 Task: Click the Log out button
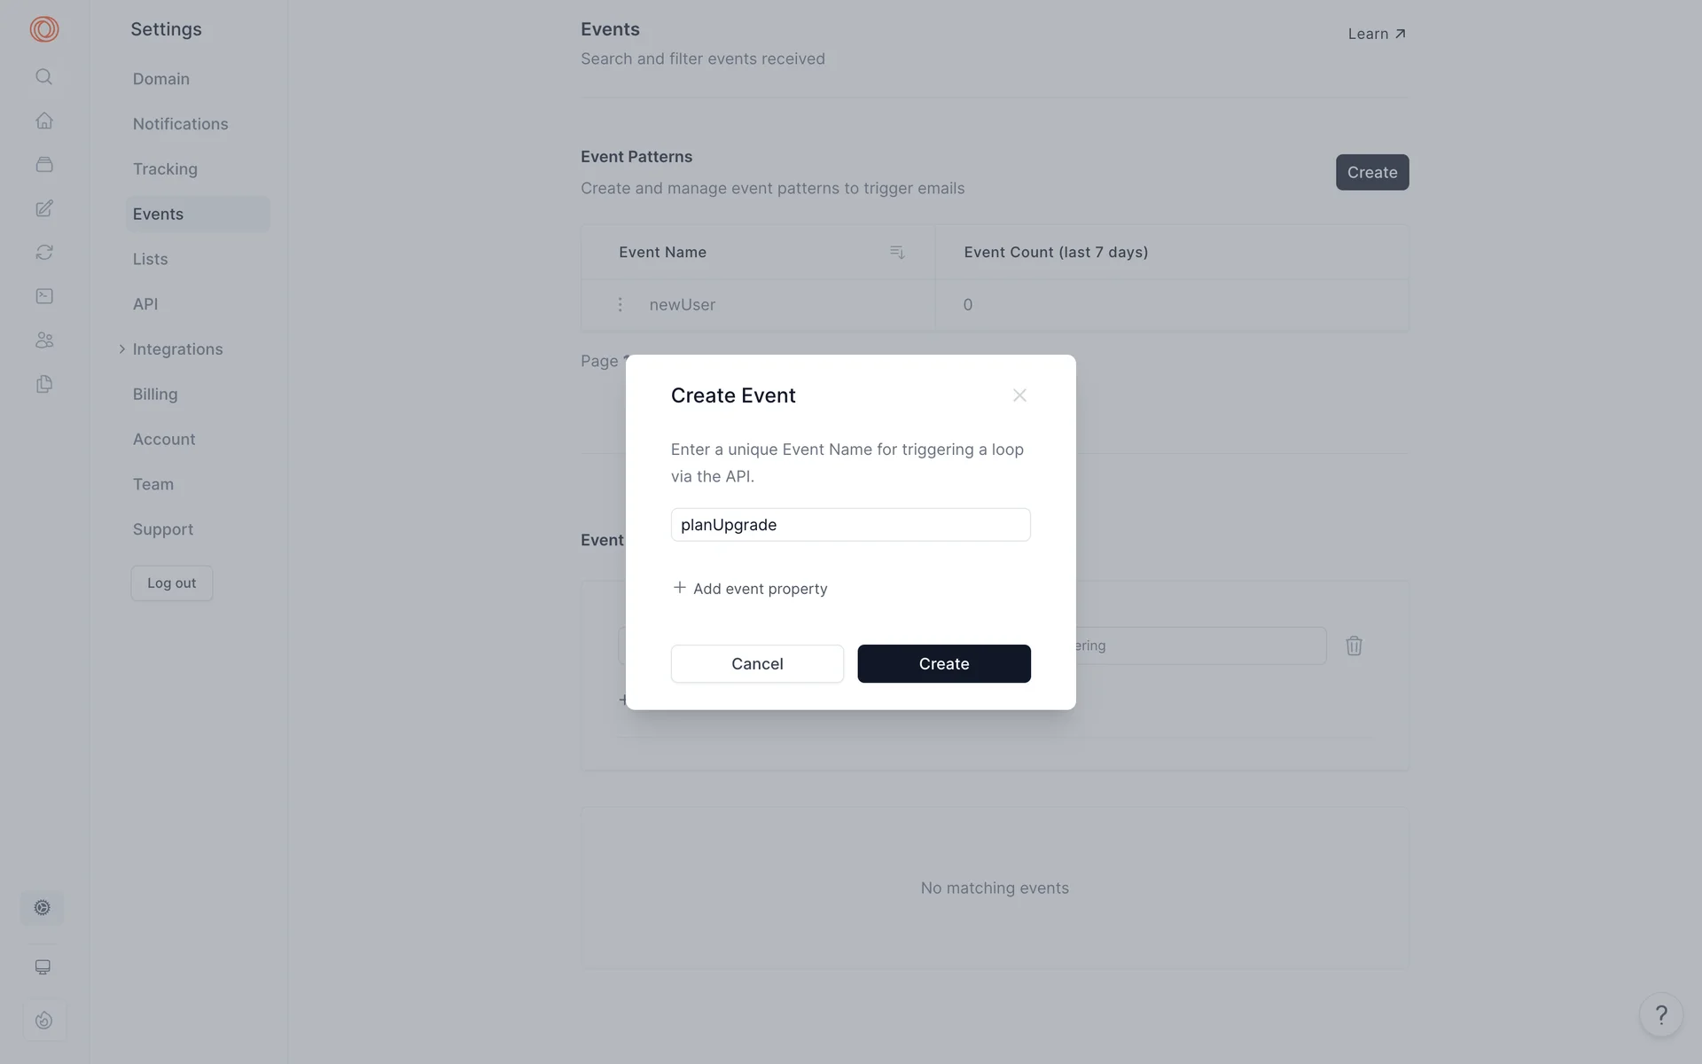point(172,583)
